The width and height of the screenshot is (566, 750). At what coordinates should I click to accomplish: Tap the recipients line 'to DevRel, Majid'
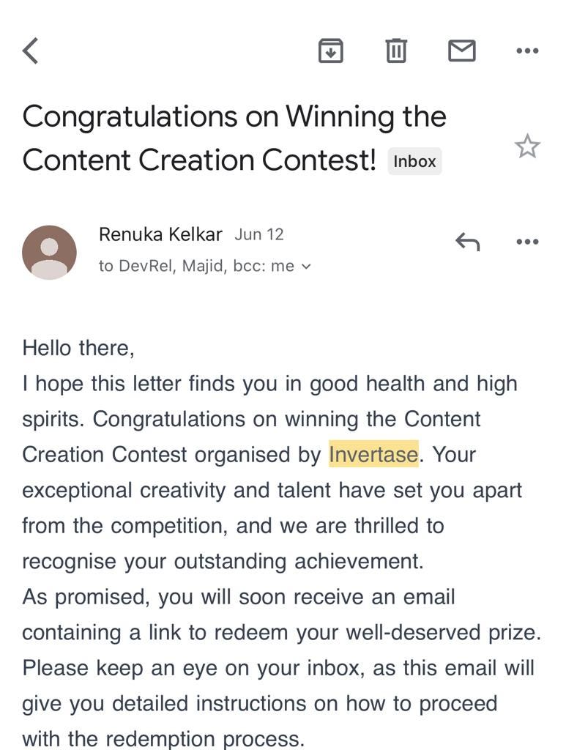(x=162, y=266)
